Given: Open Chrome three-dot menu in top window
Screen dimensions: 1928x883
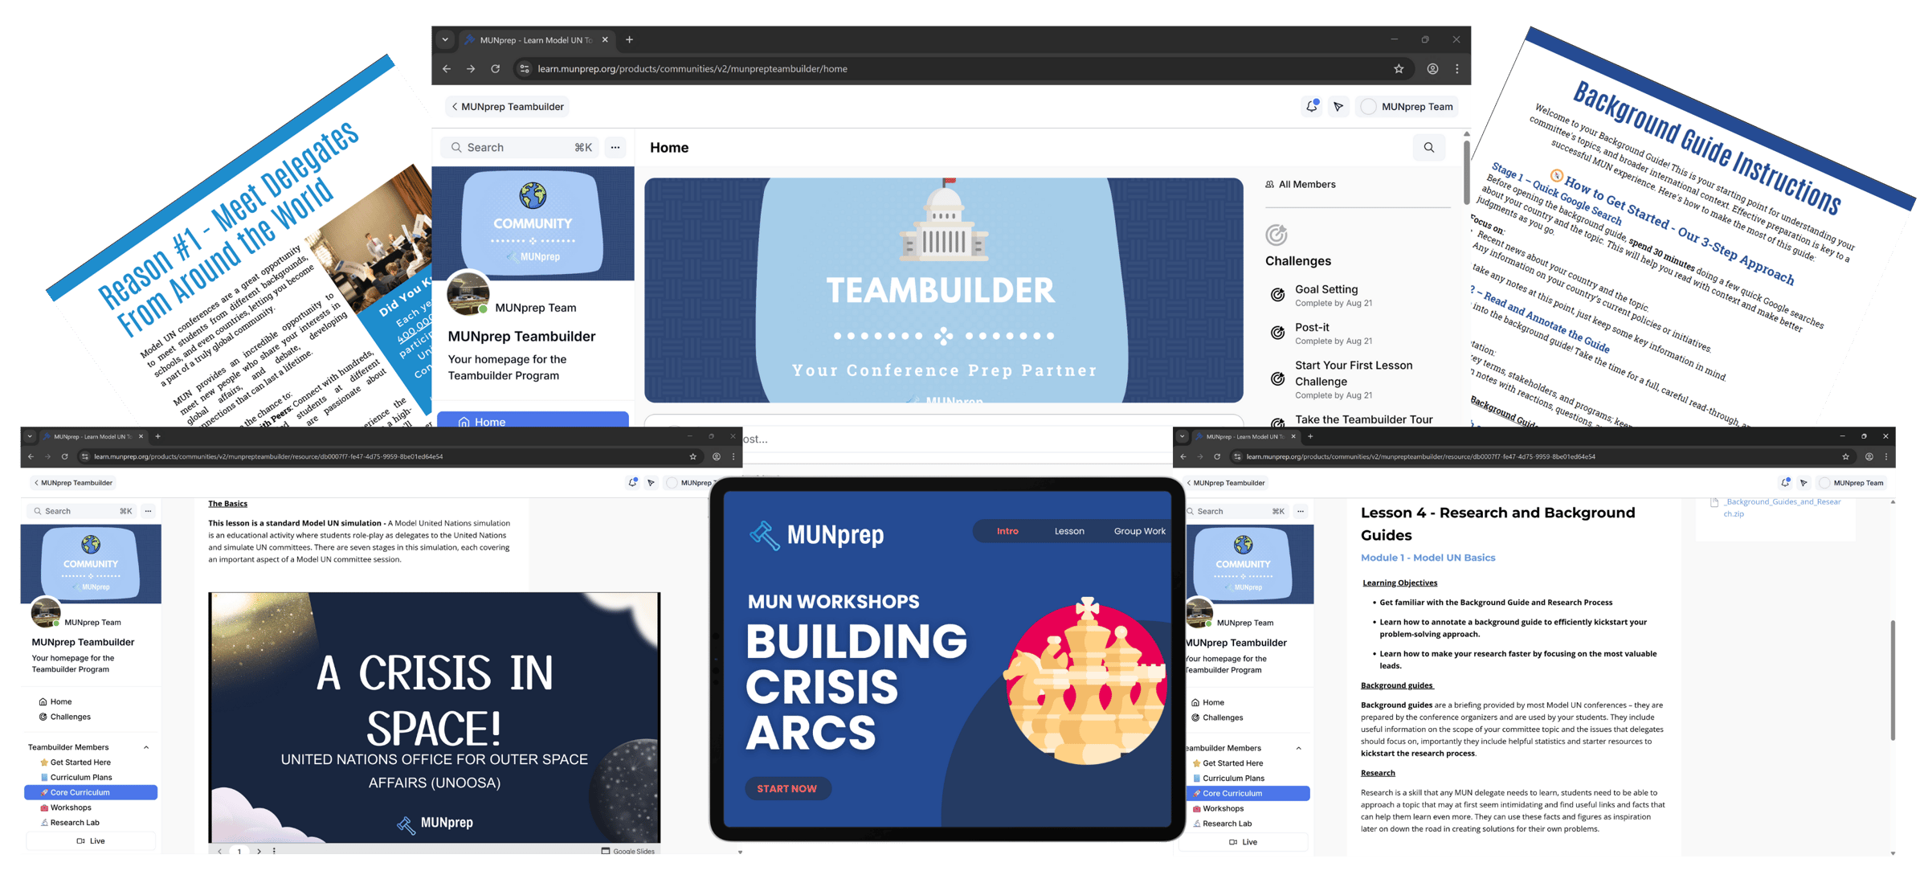Looking at the screenshot, I should [x=1457, y=68].
